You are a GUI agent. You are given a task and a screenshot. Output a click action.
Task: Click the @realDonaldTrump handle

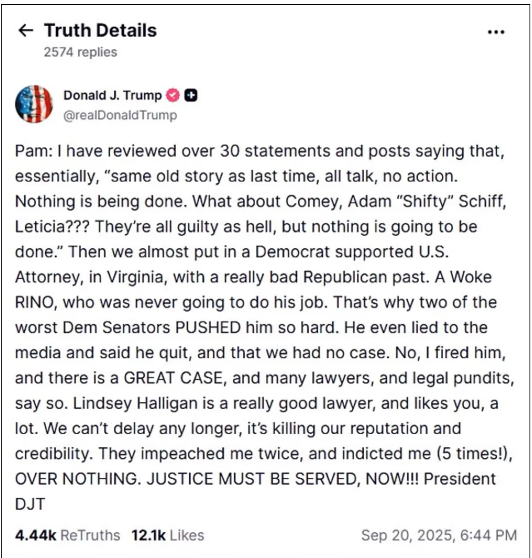(120, 115)
